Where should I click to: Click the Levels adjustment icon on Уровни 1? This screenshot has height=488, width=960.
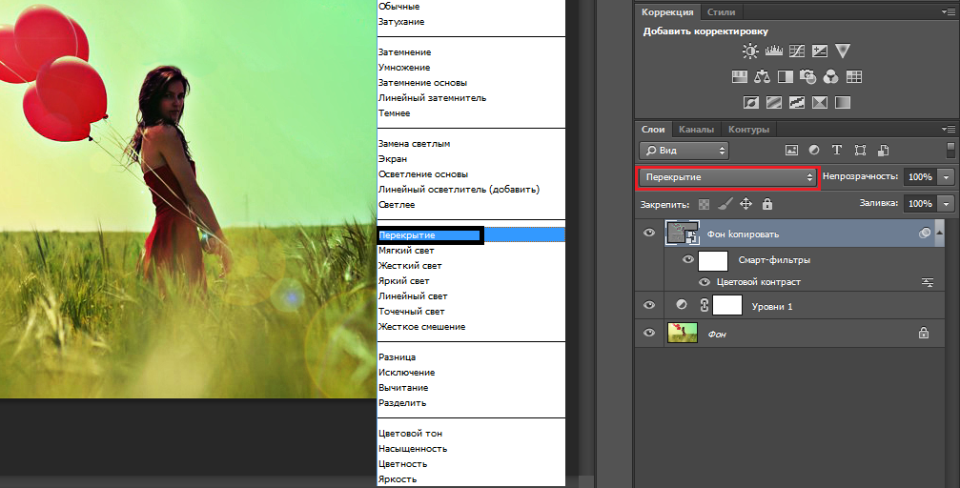[682, 304]
